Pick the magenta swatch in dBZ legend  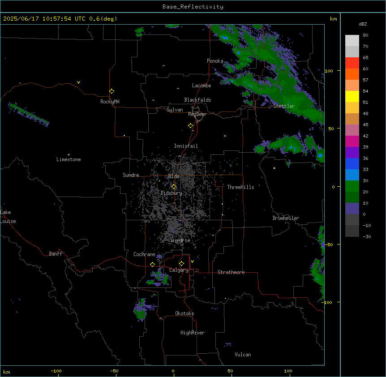pyautogui.click(x=352, y=141)
